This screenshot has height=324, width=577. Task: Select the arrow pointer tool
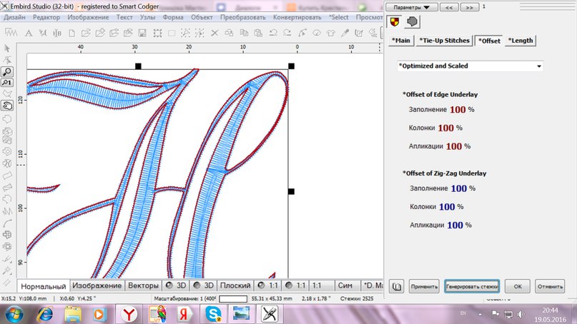point(7,49)
